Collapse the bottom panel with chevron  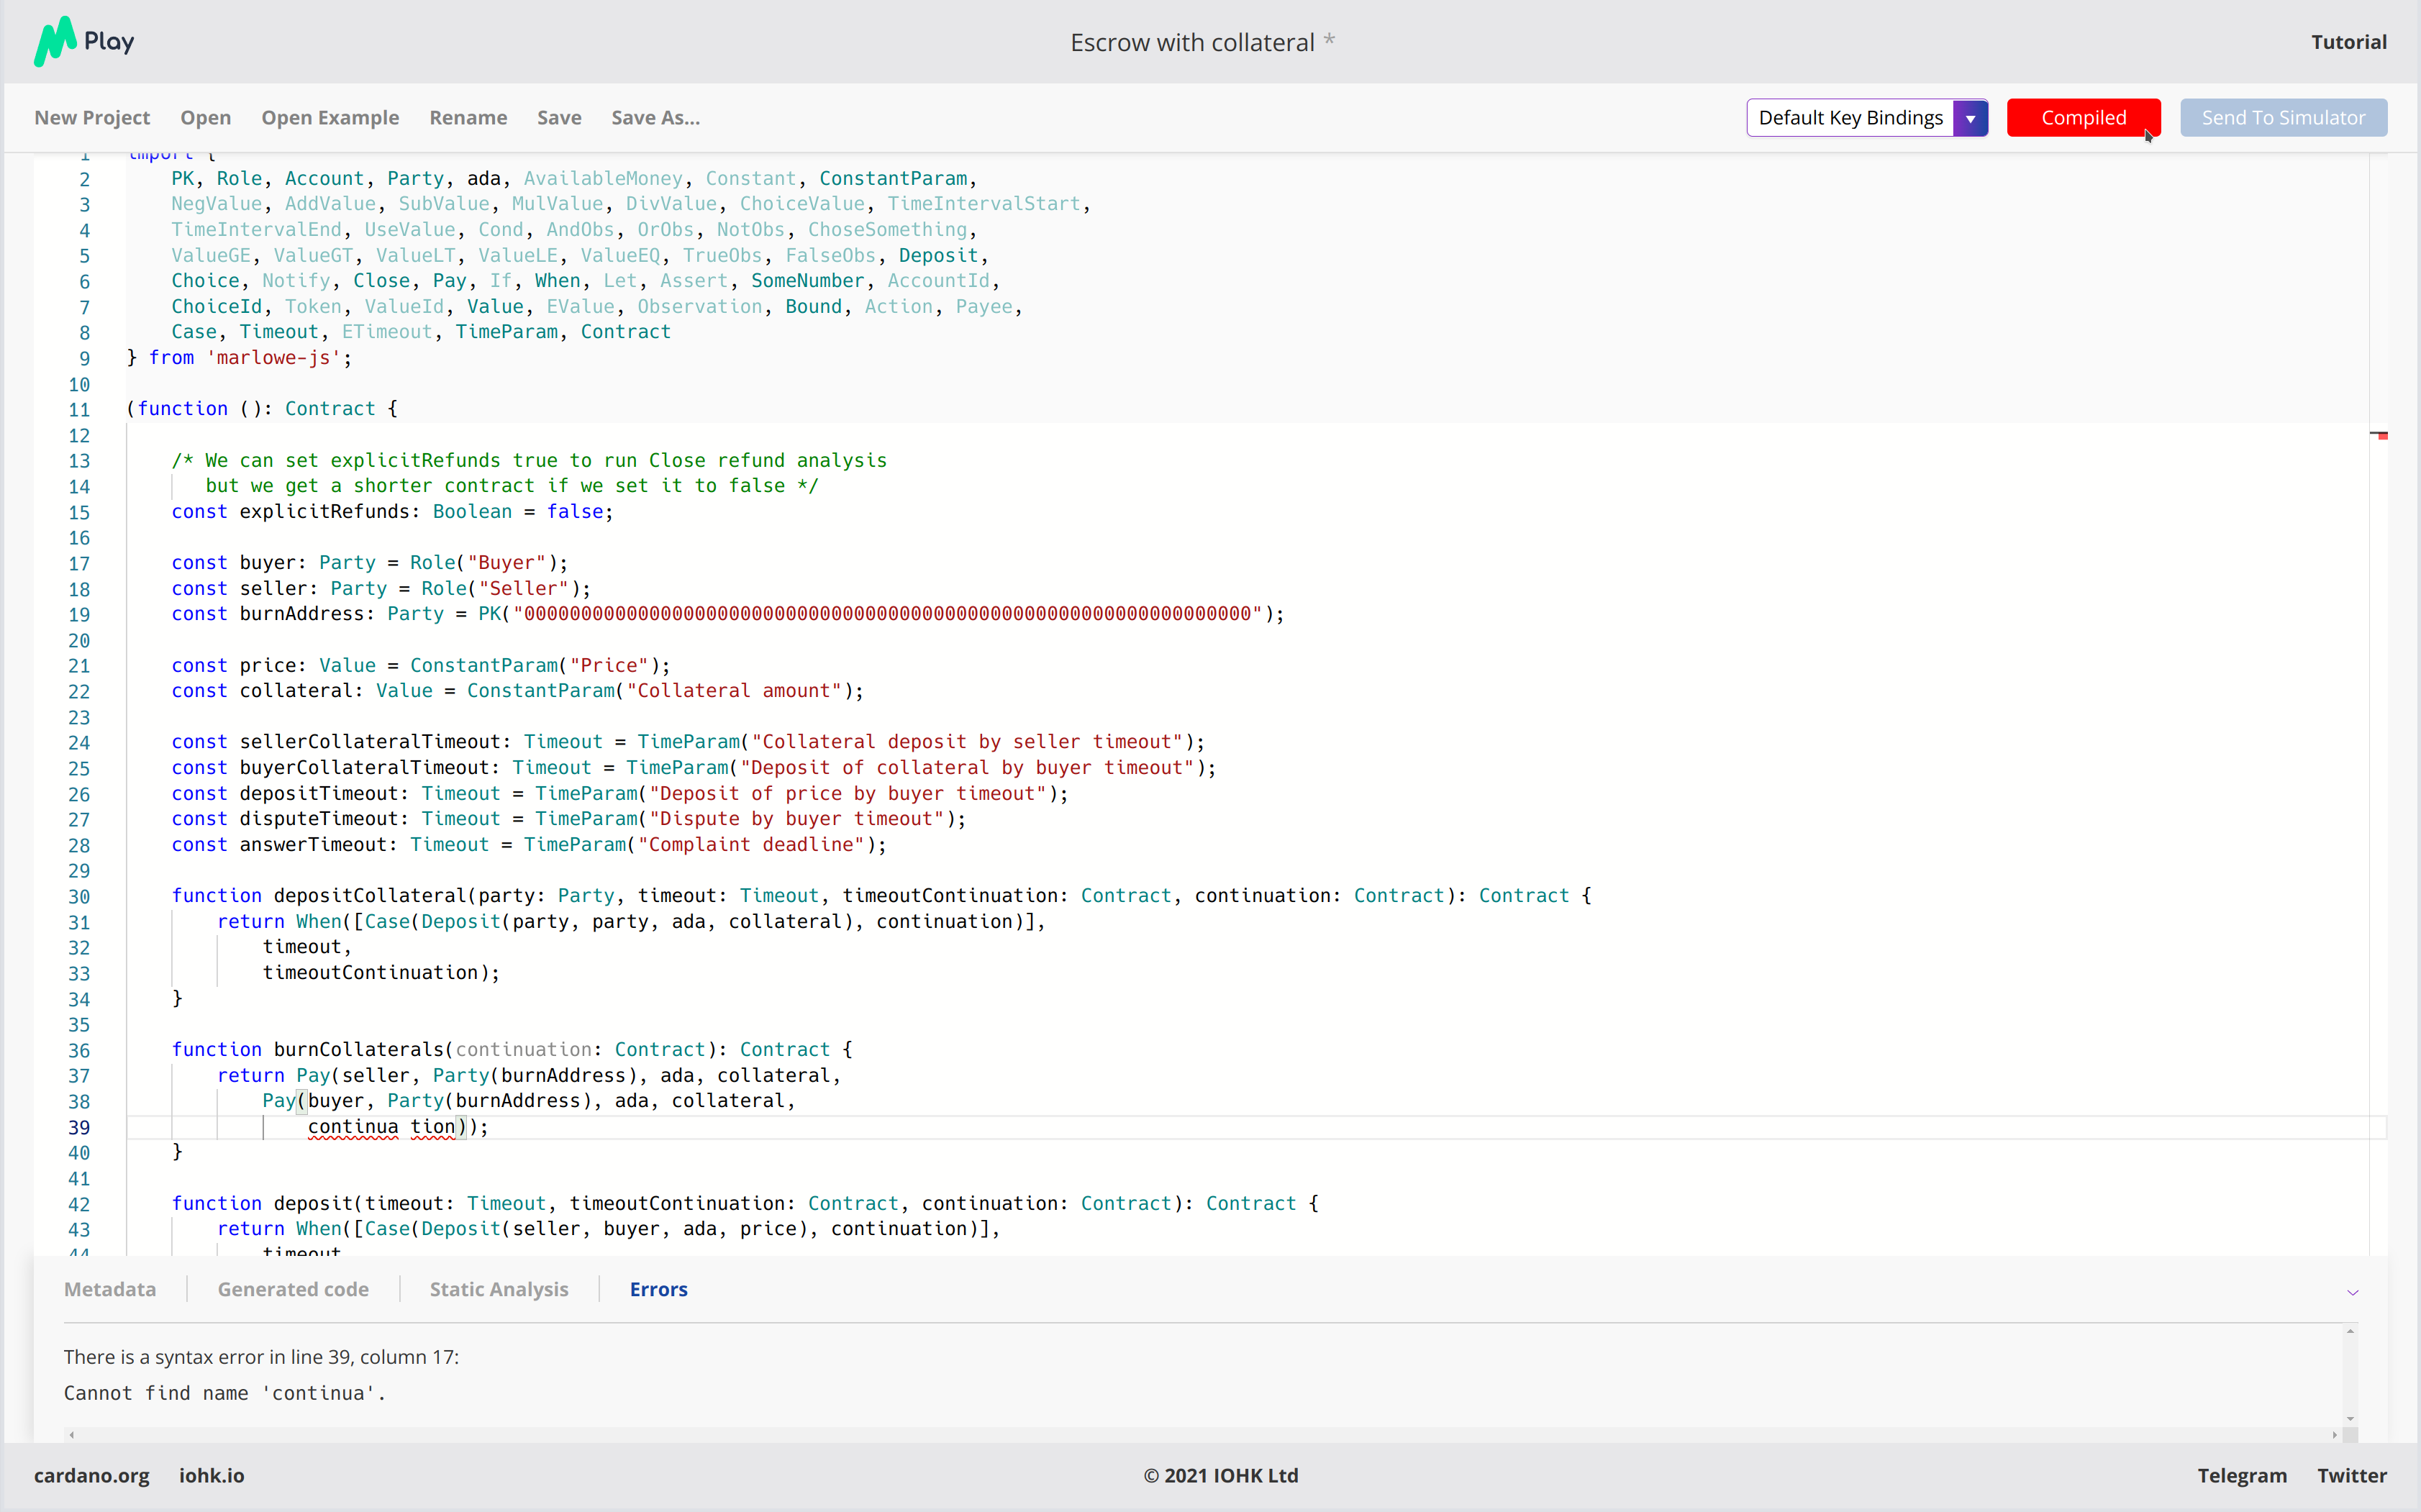[2352, 1292]
